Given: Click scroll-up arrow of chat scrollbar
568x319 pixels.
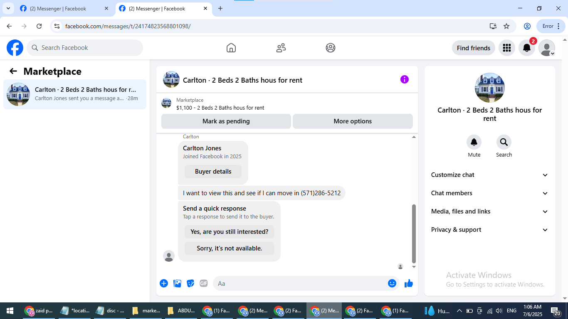Looking at the screenshot, I should click(414, 137).
